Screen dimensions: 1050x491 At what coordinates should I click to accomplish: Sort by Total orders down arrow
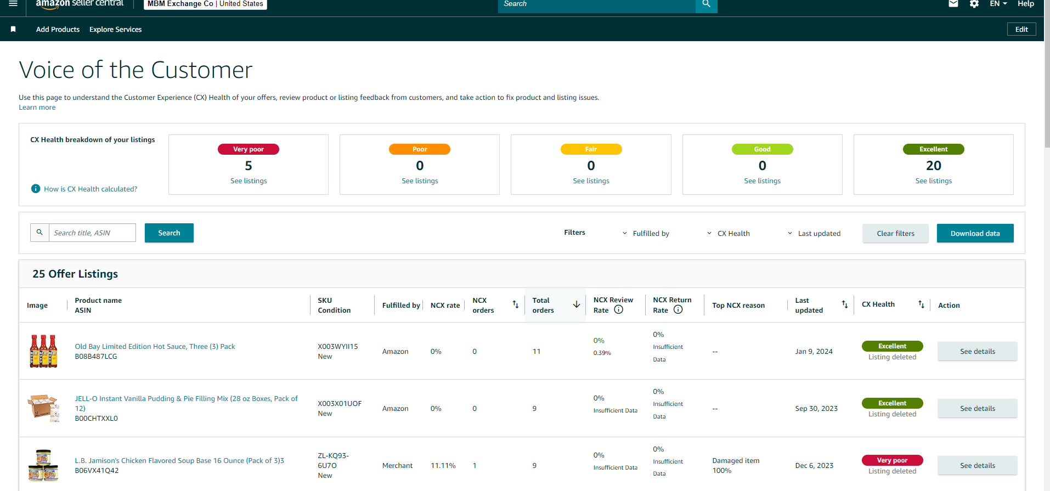[x=577, y=304]
